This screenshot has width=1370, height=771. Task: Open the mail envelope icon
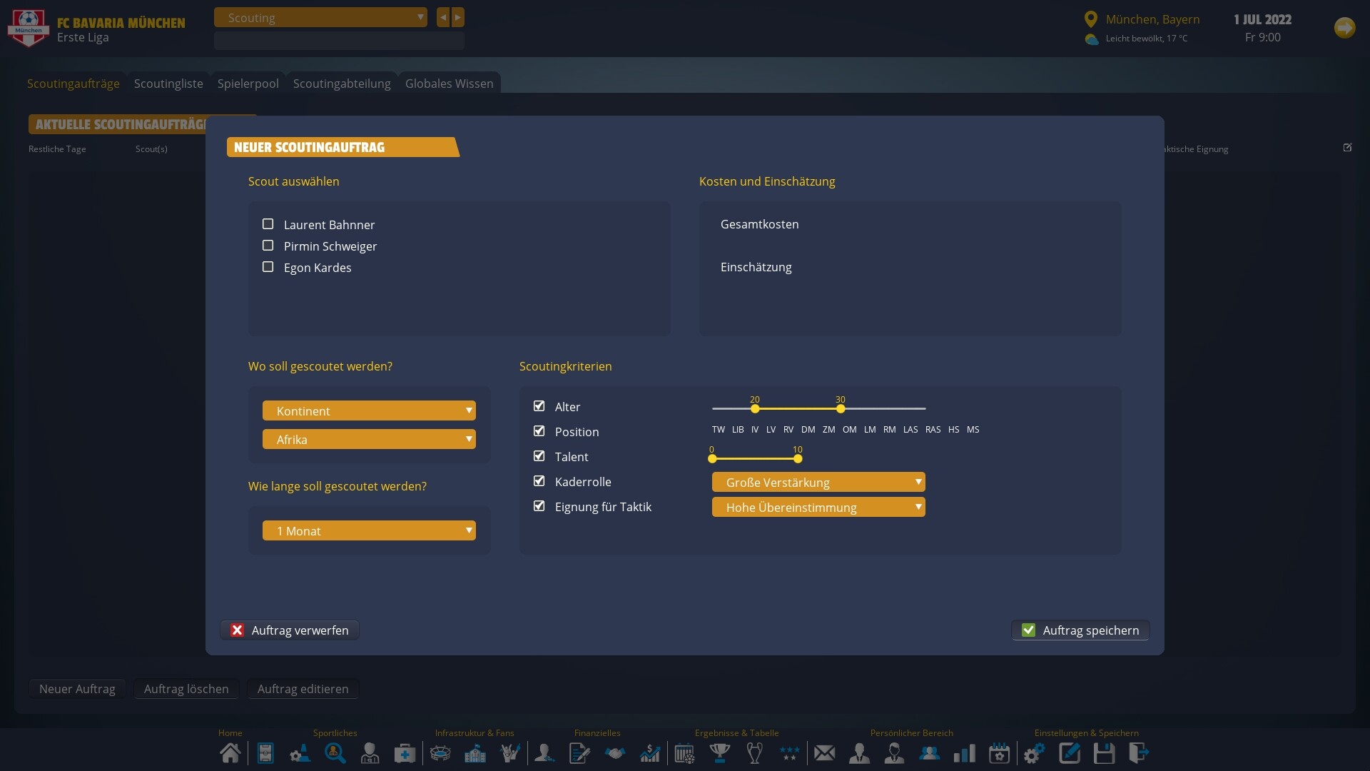pos(826,753)
